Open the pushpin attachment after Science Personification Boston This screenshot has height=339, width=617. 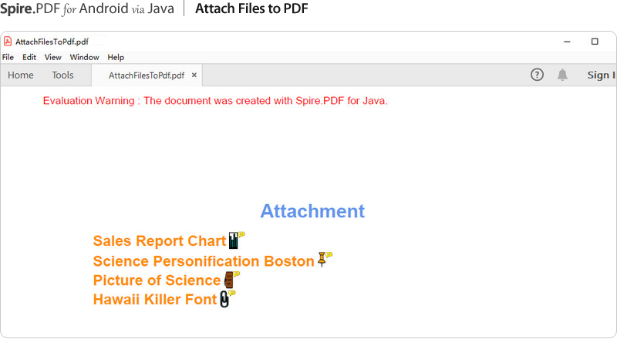coord(323,260)
